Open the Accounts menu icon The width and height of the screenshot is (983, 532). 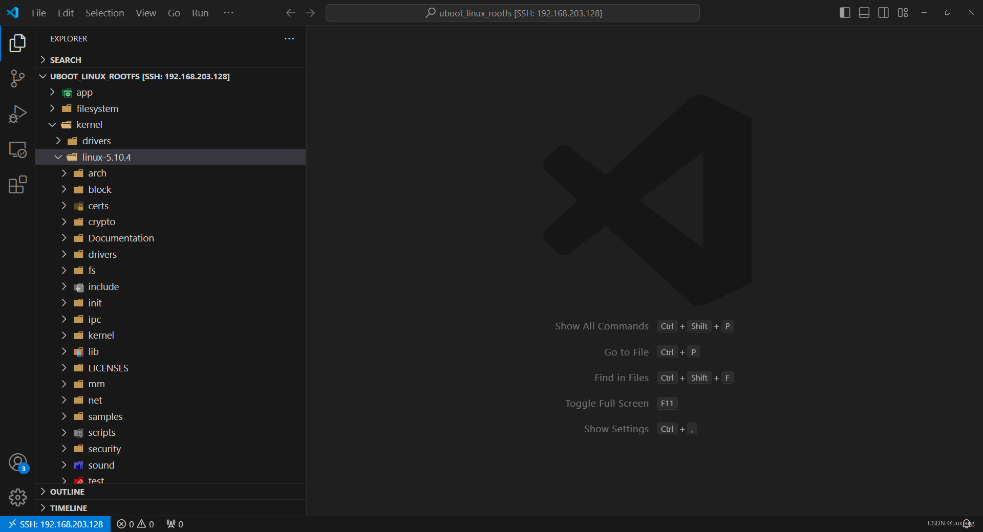pyautogui.click(x=18, y=462)
